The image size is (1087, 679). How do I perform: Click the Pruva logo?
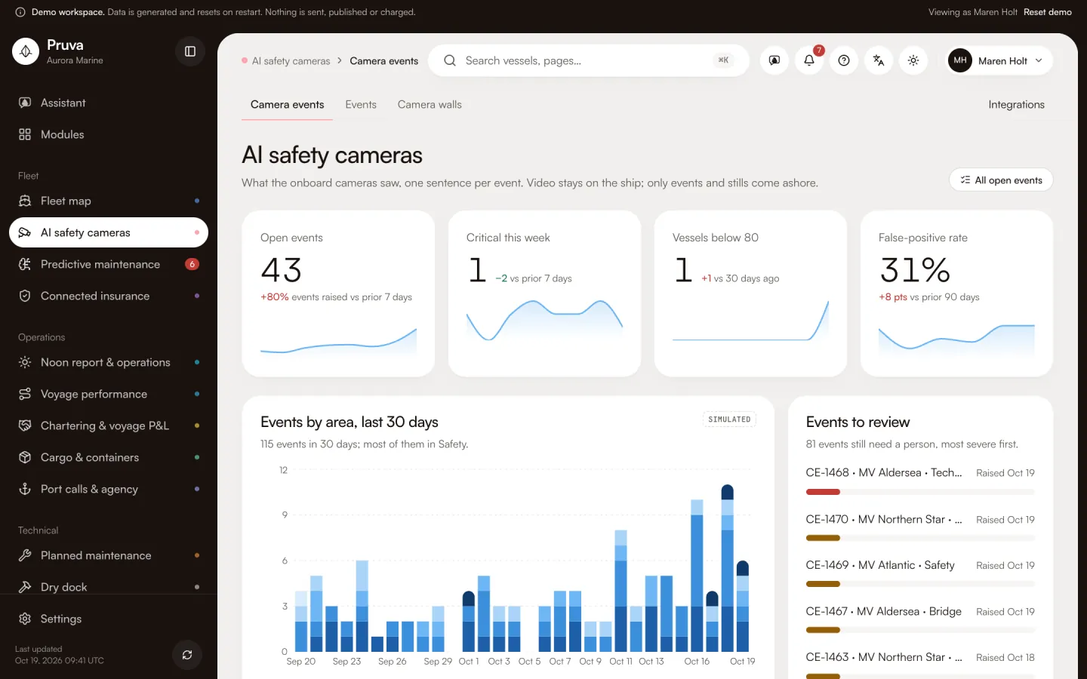tap(26, 51)
